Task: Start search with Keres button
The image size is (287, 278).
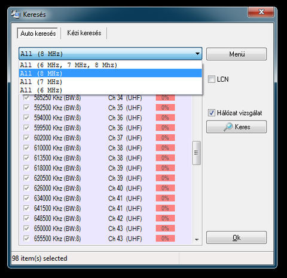Action: coord(236,126)
